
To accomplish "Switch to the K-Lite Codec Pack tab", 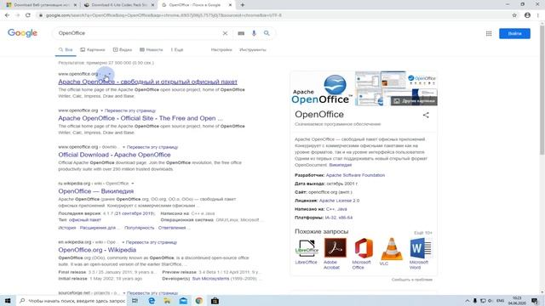I will click(119, 5).
